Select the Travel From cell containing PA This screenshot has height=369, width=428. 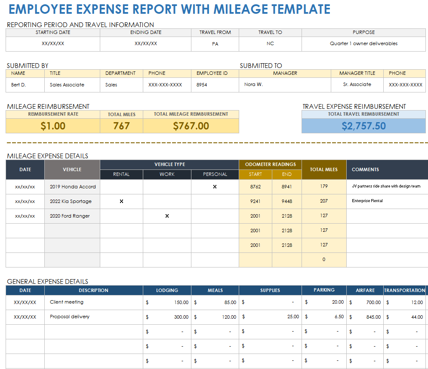pos(215,43)
